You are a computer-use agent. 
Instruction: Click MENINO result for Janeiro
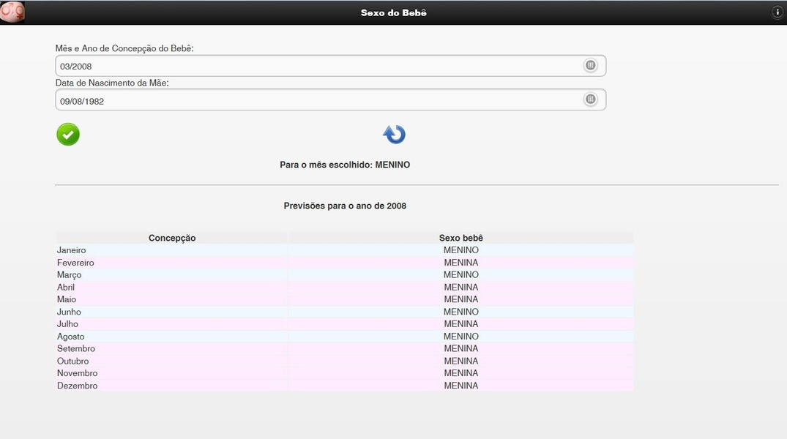click(x=460, y=249)
